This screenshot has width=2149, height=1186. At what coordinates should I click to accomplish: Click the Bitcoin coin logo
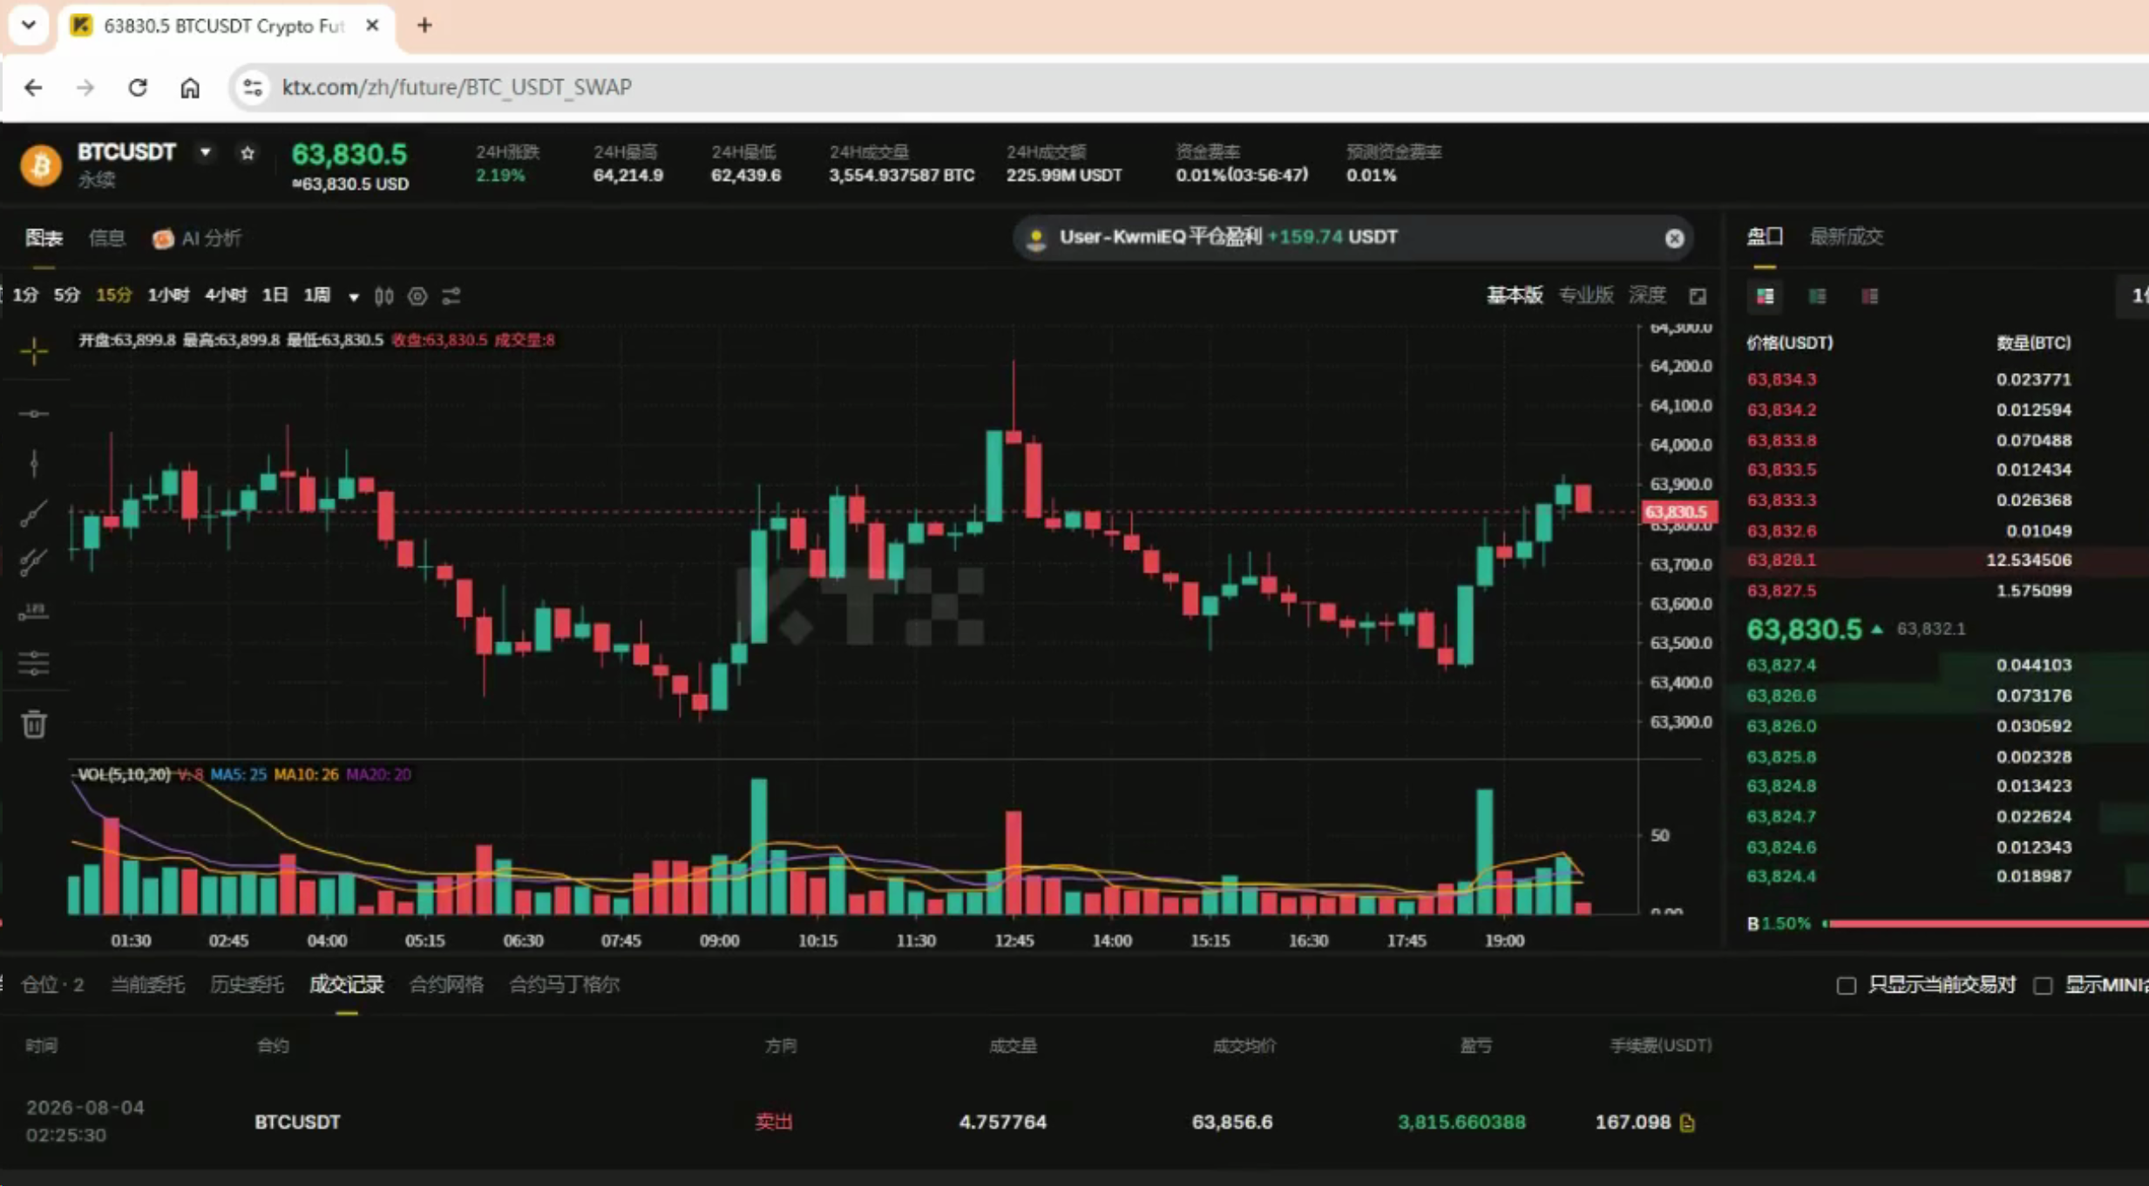point(41,165)
